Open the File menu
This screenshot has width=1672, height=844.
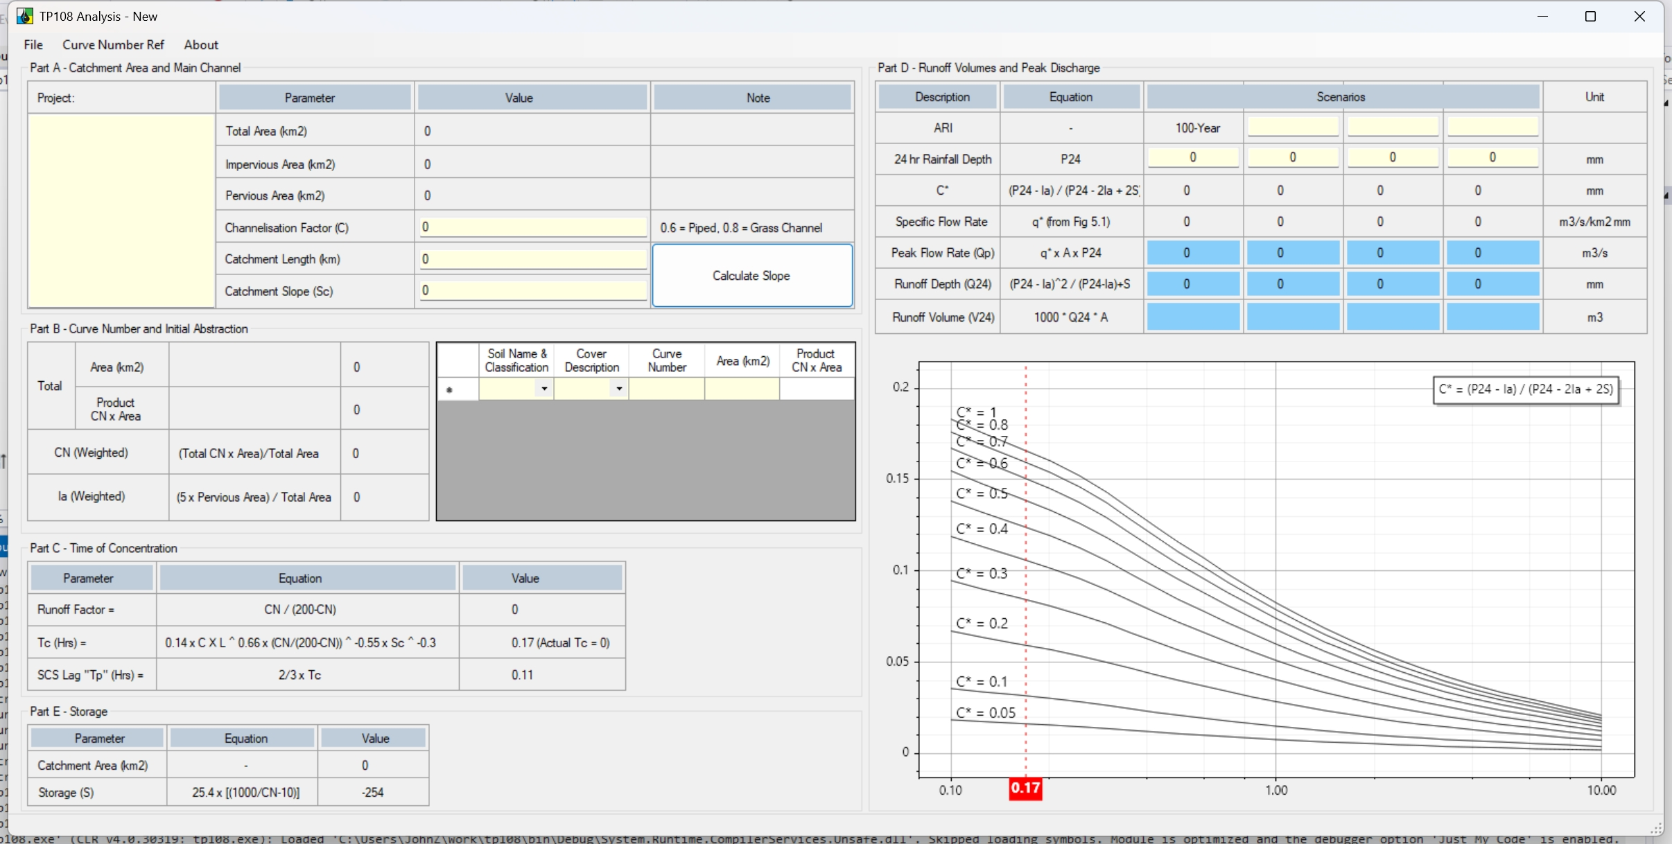33,45
